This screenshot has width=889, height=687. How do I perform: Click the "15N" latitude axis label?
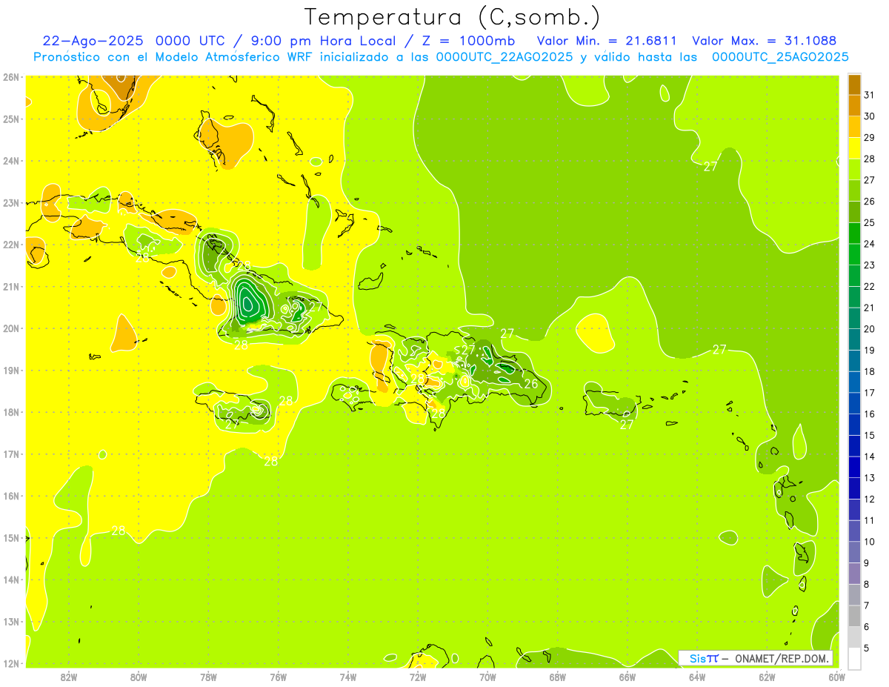point(11,537)
